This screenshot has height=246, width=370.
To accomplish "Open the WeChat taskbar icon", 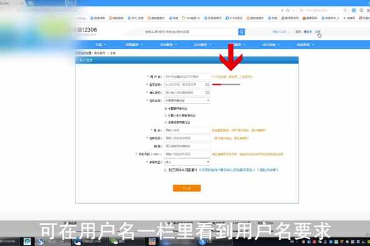I will point(114,242).
